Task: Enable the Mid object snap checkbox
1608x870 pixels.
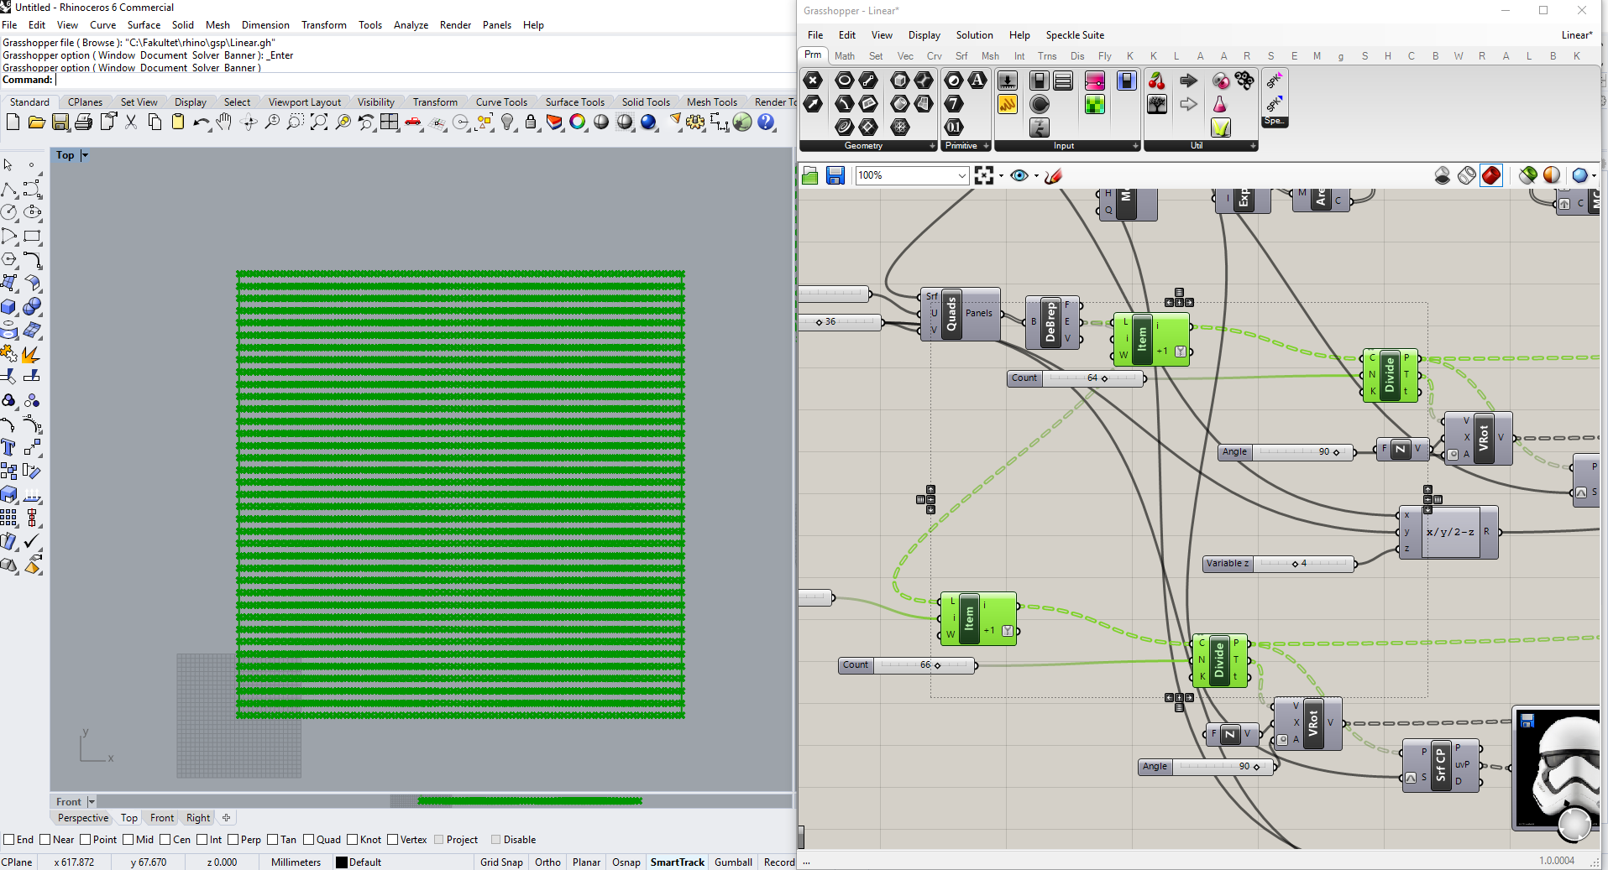Action: [128, 840]
